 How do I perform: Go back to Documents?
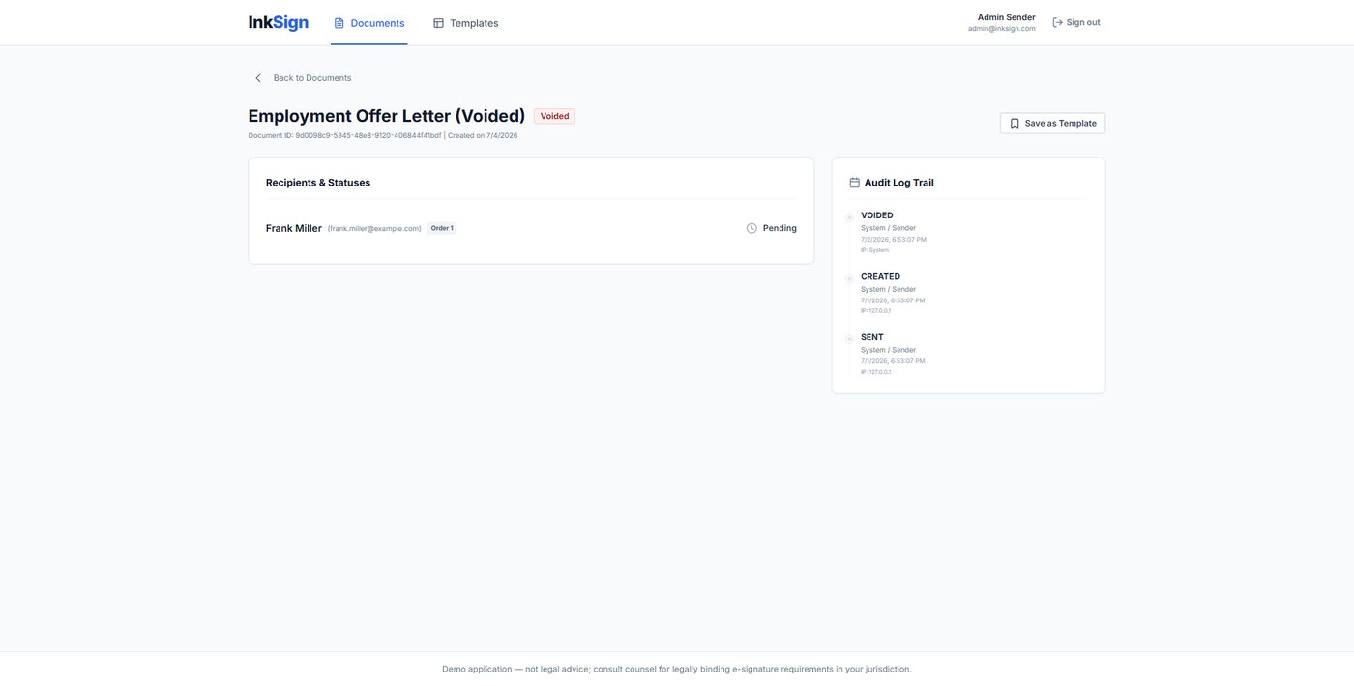coord(303,78)
